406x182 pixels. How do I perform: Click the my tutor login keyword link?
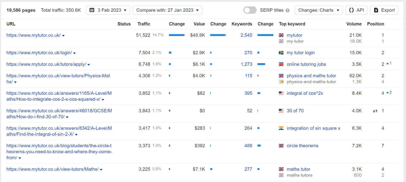pos(301,53)
